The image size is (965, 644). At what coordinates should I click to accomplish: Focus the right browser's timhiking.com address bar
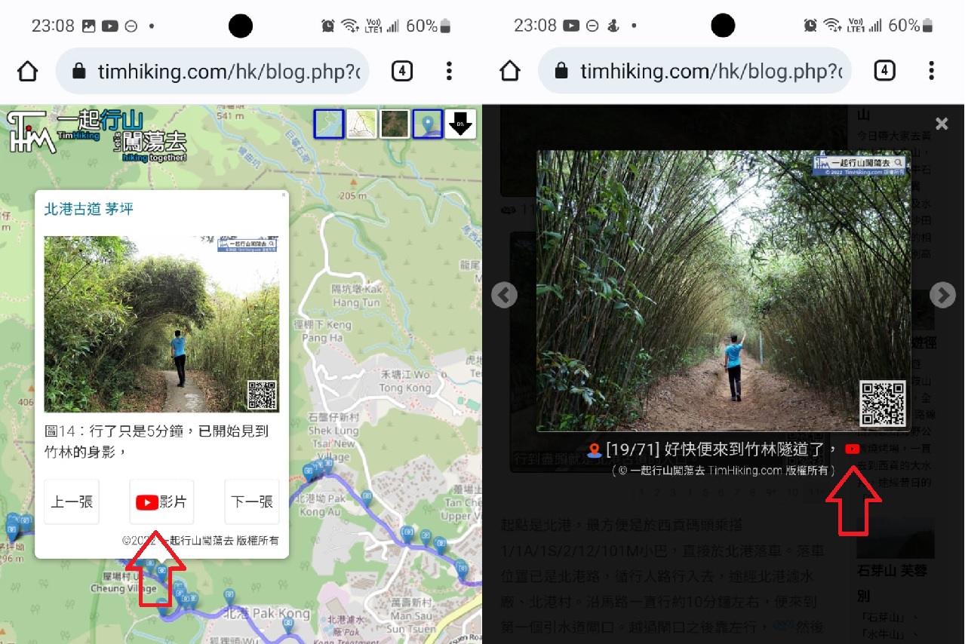click(x=695, y=72)
